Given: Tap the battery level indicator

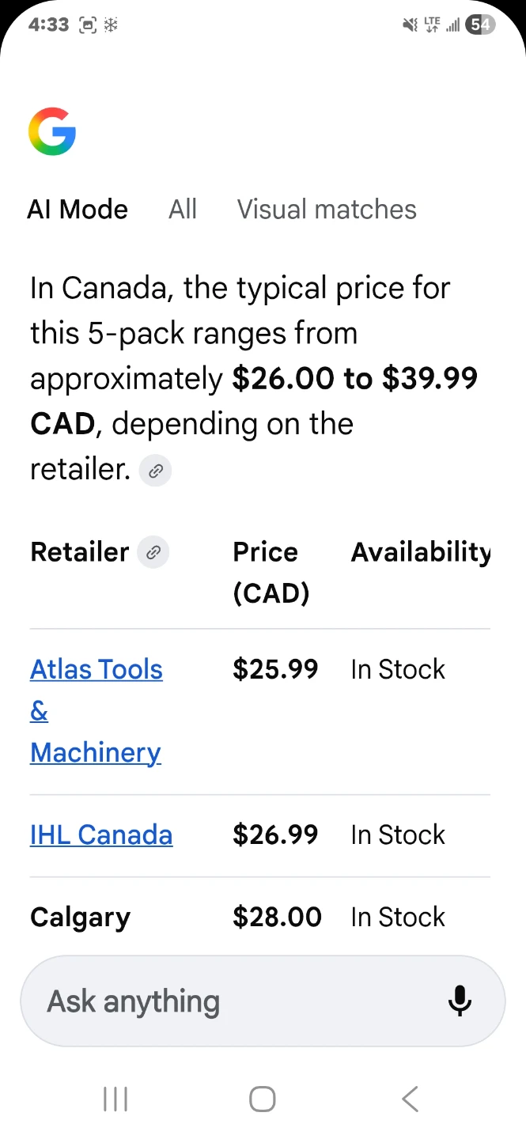Looking at the screenshot, I should click(480, 25).
